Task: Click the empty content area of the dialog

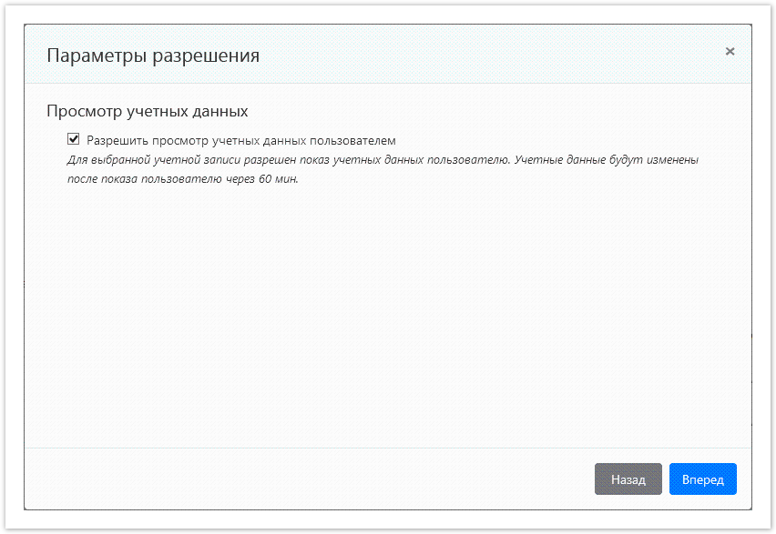Action: tap(388, 318)
